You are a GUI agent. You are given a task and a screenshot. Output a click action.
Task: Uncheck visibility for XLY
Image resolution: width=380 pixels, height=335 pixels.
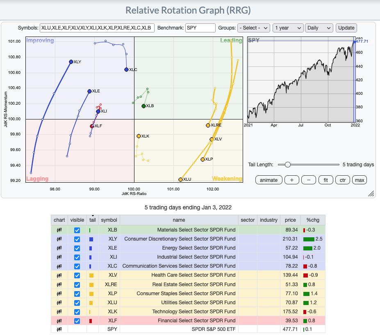click(x=77, y=239)
